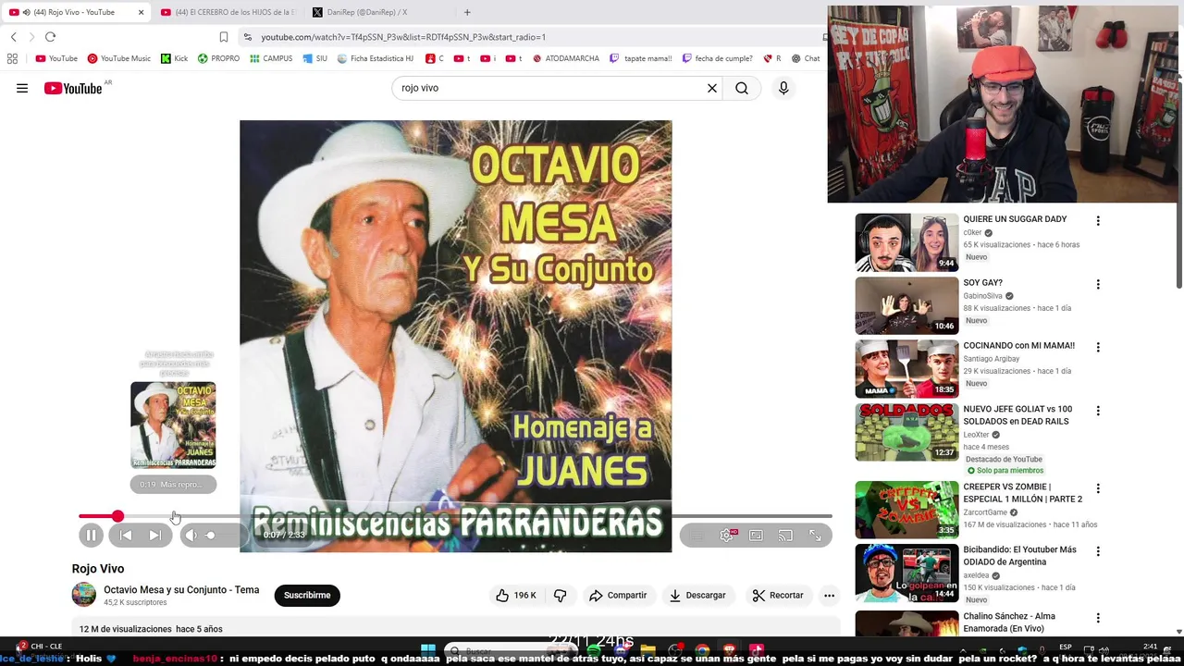Subscribe with the Suscribirme button

tap(307, 595)
